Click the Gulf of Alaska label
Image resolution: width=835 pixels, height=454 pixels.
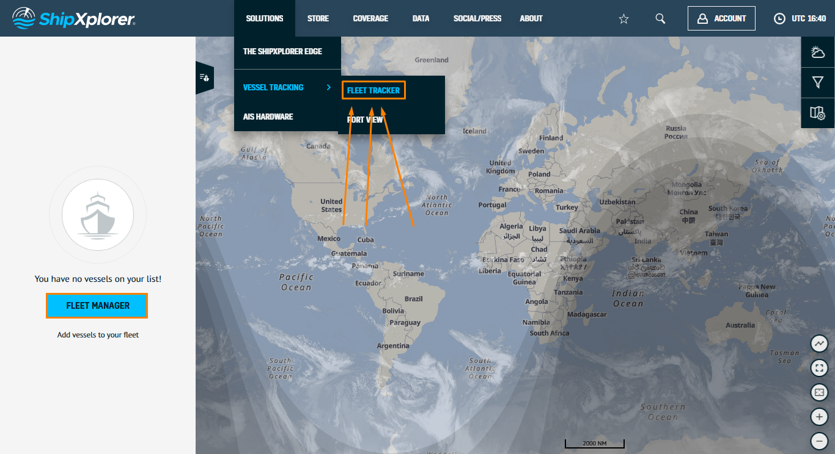[x=254, y=153]
